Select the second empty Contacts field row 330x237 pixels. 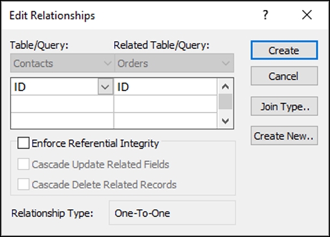coord(62,104)
